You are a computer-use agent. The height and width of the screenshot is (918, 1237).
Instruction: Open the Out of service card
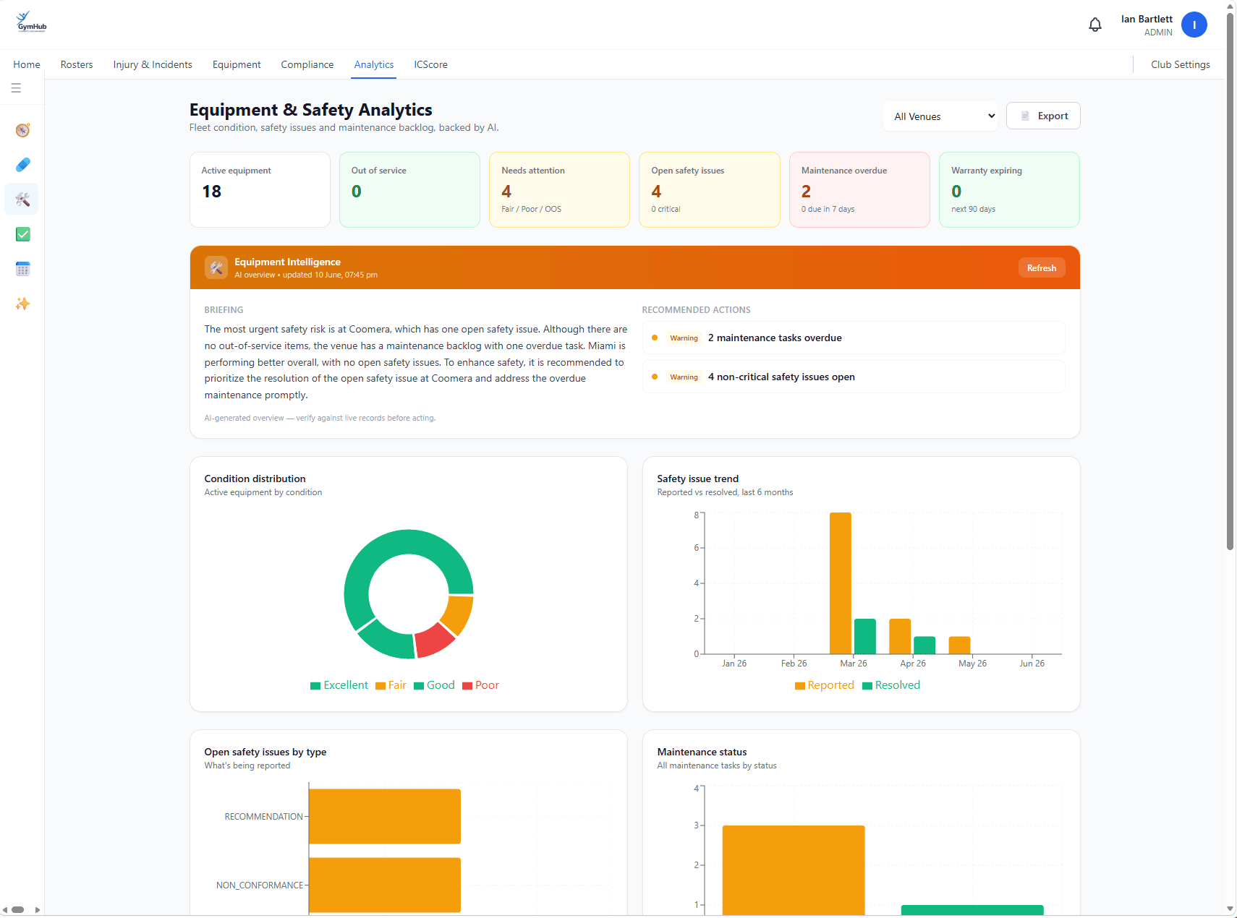[x=409, y=189]
